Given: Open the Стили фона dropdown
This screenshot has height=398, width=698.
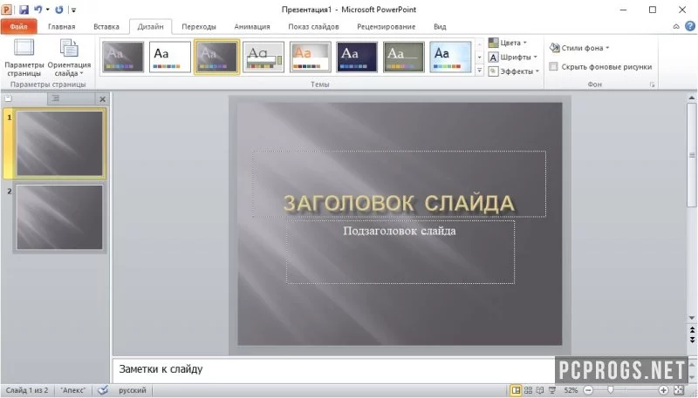Looking at the screenshot, I should [x=579, y=48].
